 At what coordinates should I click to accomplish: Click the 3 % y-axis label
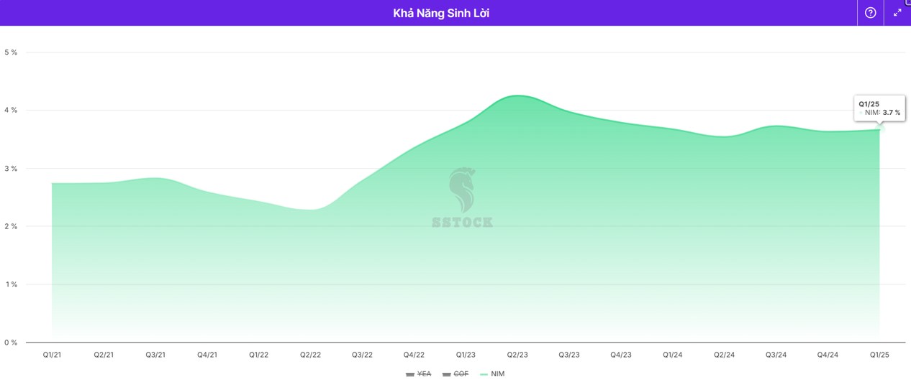point(11,169)
